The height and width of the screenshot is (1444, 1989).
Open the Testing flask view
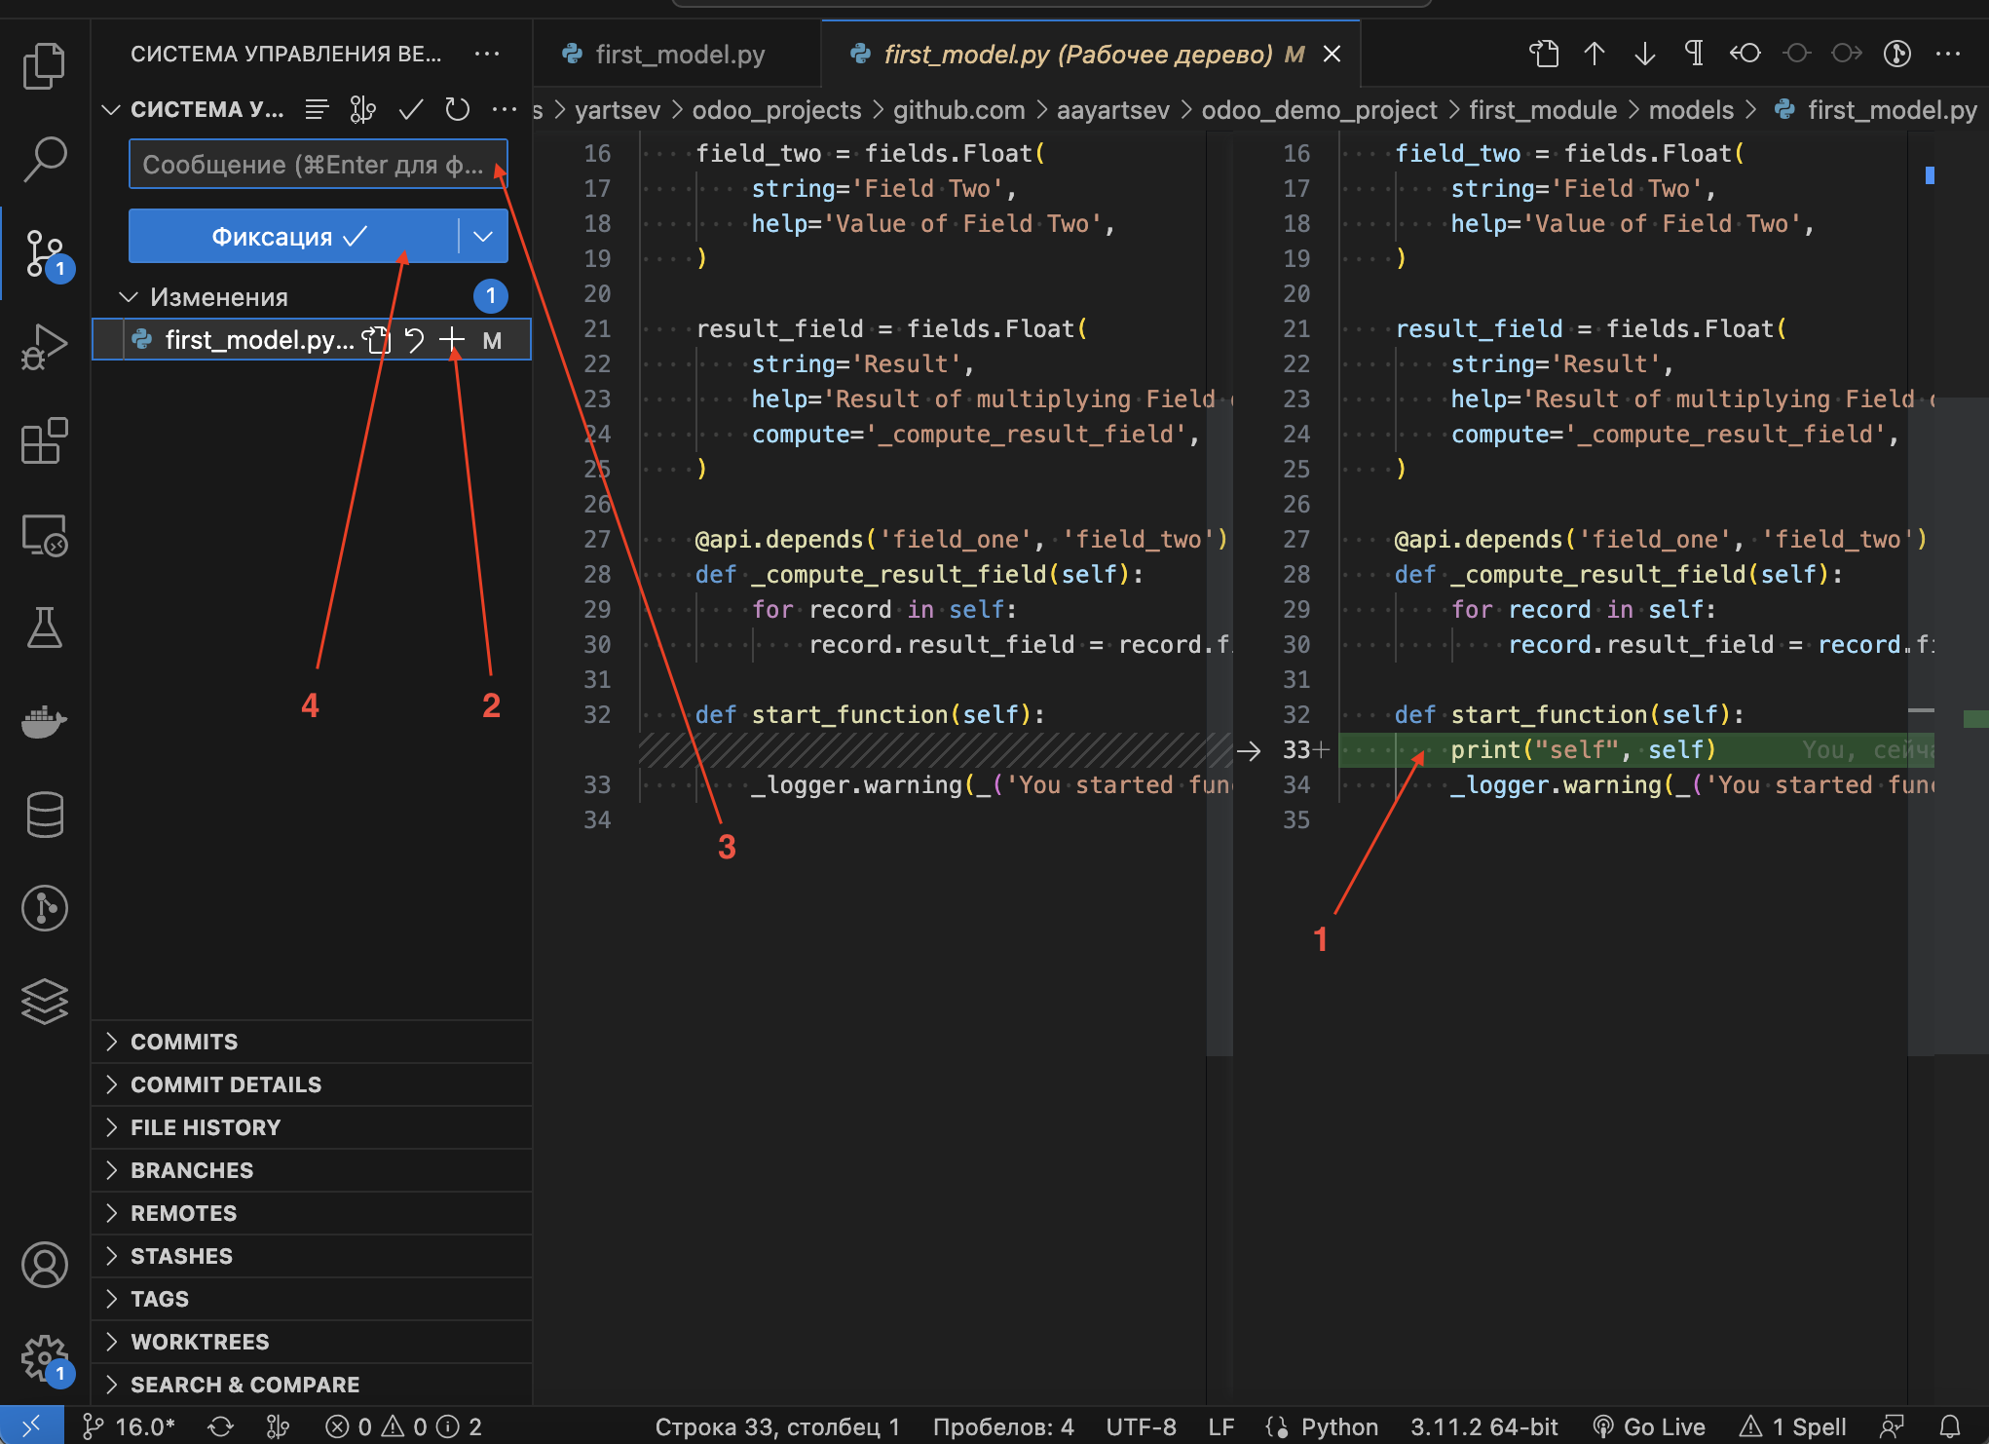click(x=44, y=627)
